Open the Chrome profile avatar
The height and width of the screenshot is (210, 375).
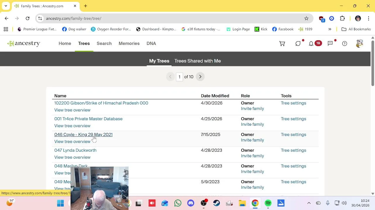(358, 18)
